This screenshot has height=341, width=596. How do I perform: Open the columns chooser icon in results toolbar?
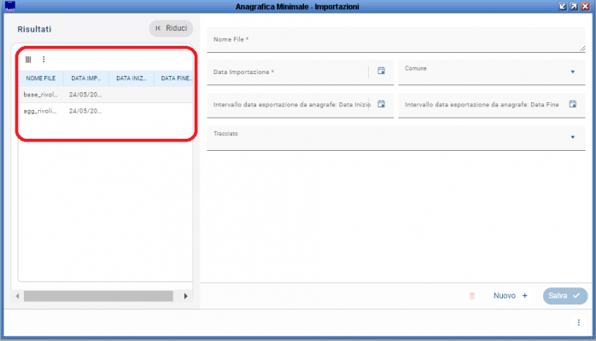[x=28, y=60]
